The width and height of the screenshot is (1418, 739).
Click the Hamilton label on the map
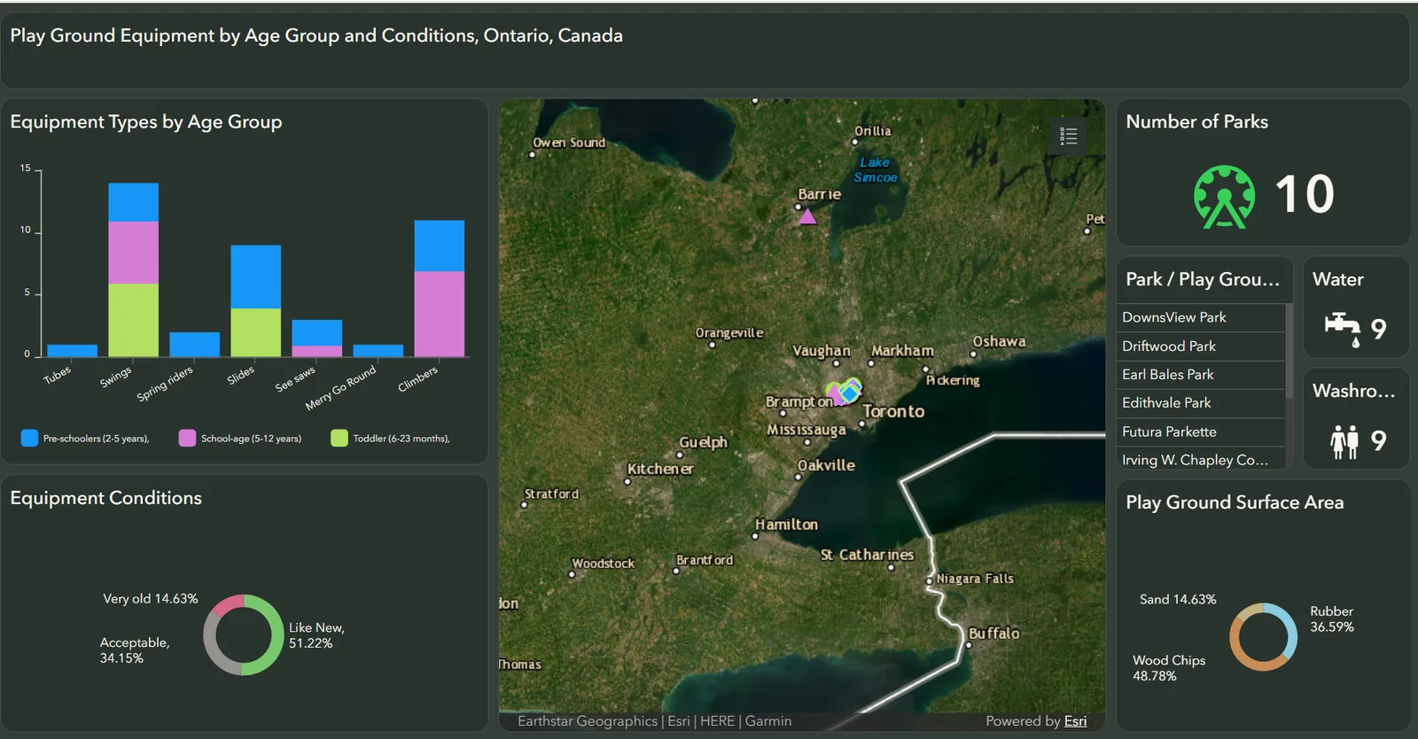coord(787,525)
